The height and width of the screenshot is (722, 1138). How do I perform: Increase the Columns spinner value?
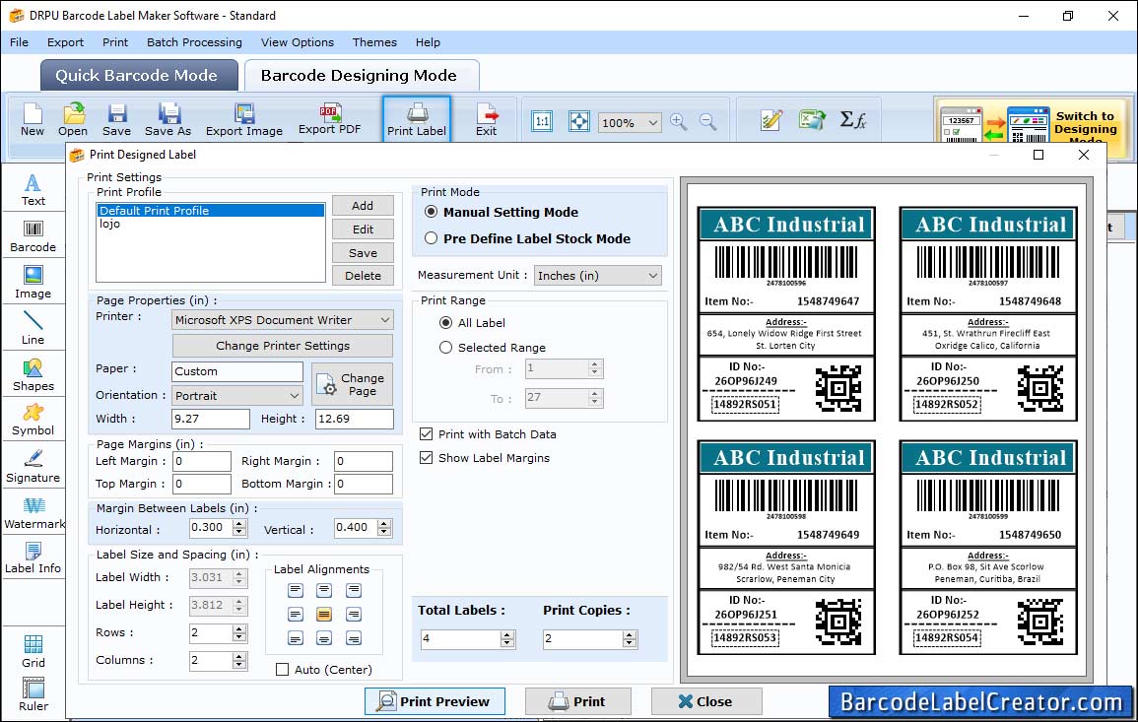click(239, 656)
